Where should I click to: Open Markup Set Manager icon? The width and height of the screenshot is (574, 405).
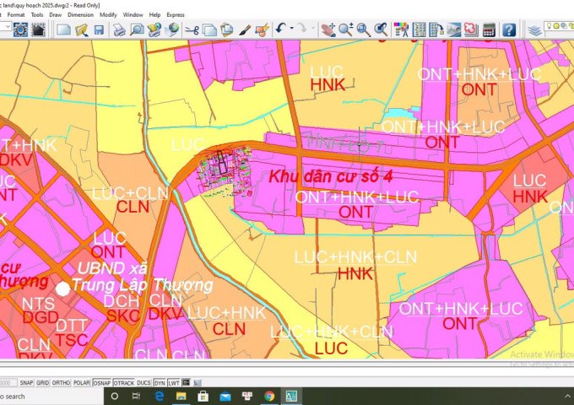pos(471,30)
